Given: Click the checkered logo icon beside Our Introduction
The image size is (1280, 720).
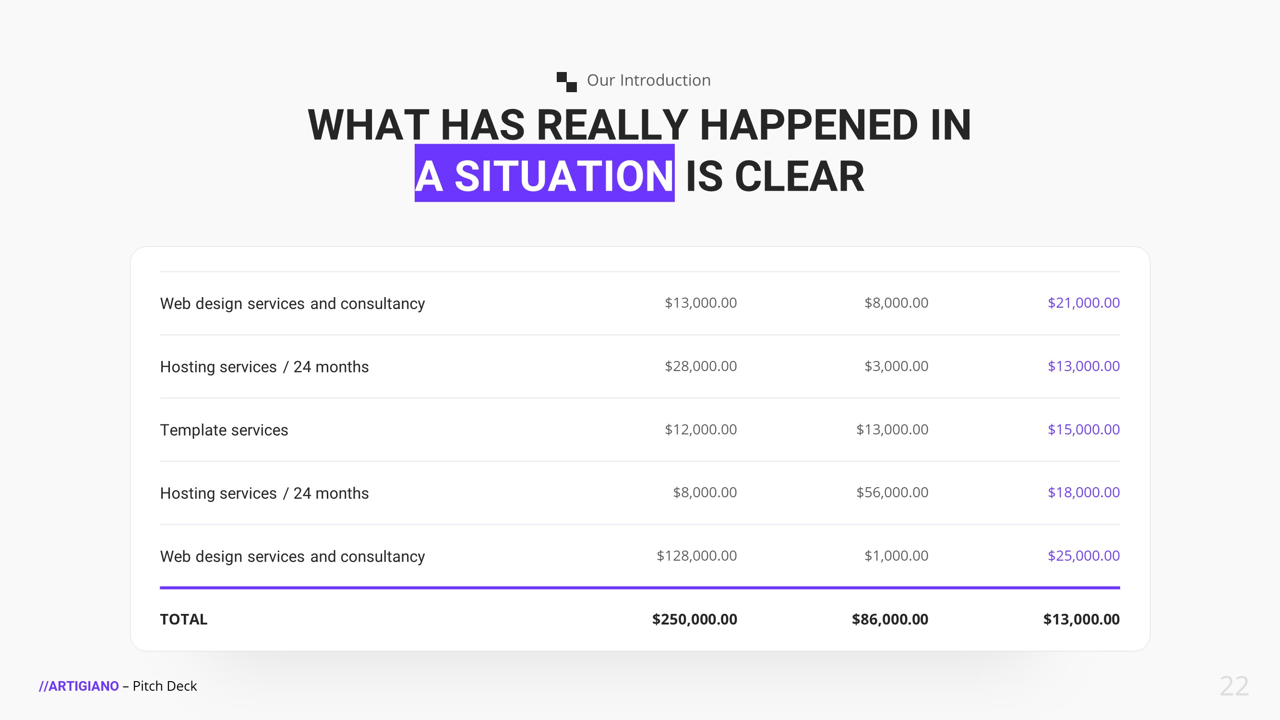Looking at the screenshot, I should [x=566, y=82].
